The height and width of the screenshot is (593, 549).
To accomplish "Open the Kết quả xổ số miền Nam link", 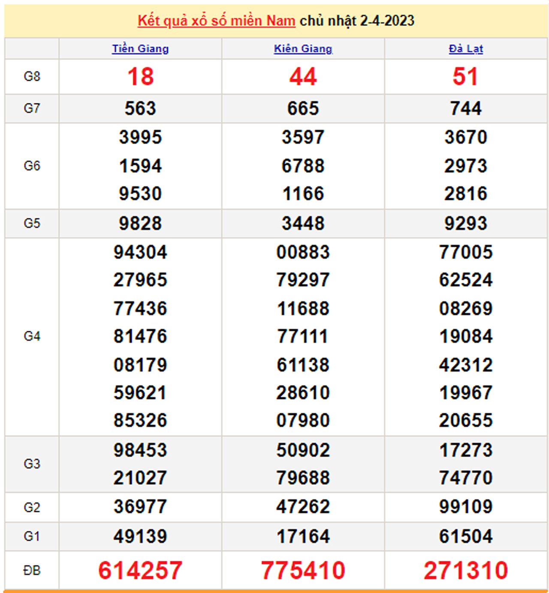I will tap(216, 21).
